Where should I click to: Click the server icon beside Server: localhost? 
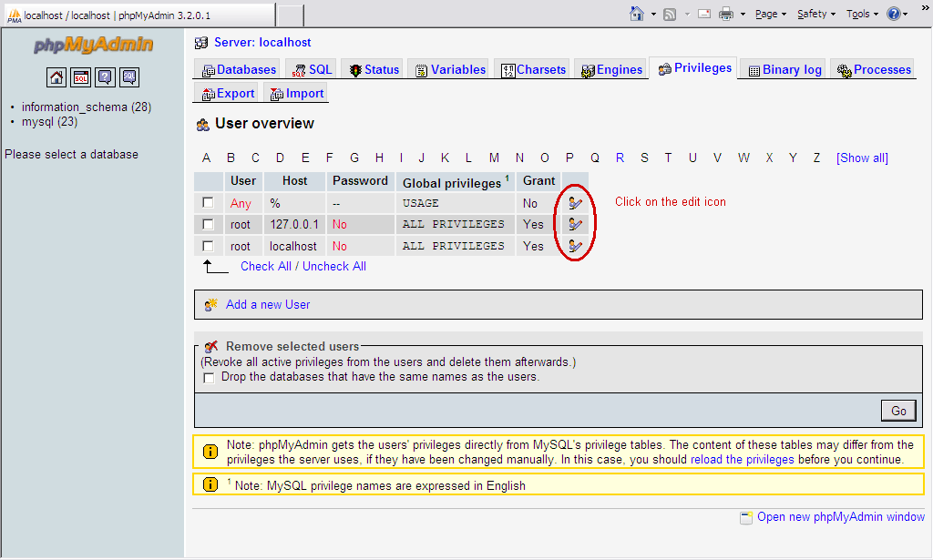(201, 43)
